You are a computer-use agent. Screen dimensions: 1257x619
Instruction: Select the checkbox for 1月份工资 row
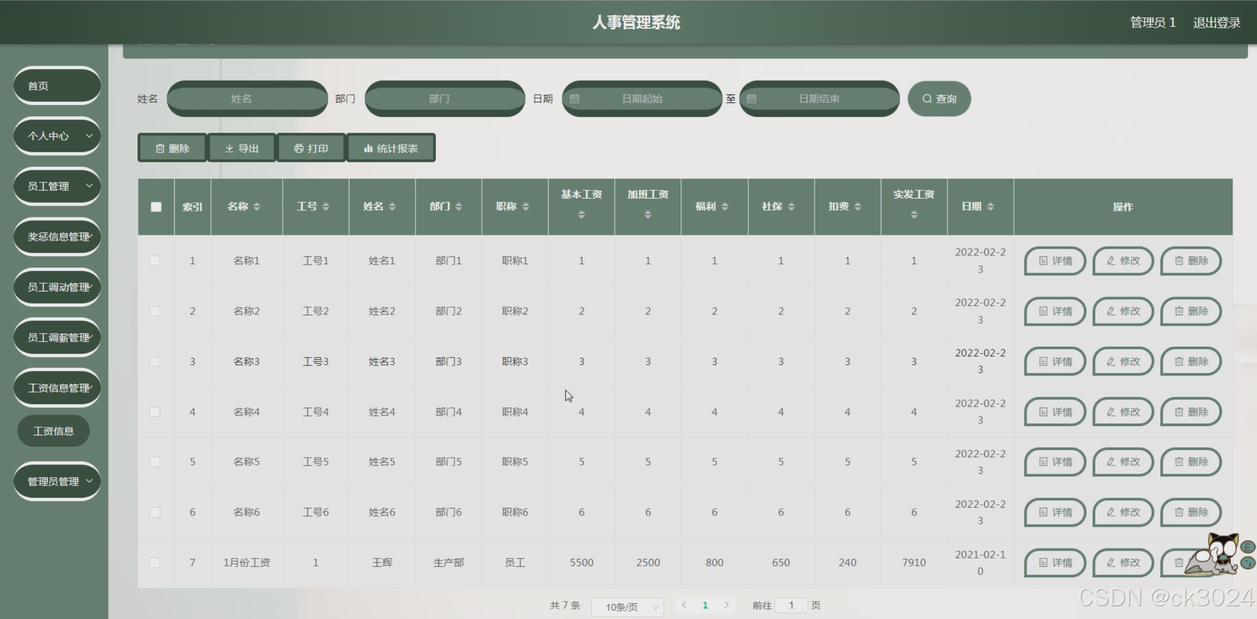pyautogui.click(x=155, y=563)
